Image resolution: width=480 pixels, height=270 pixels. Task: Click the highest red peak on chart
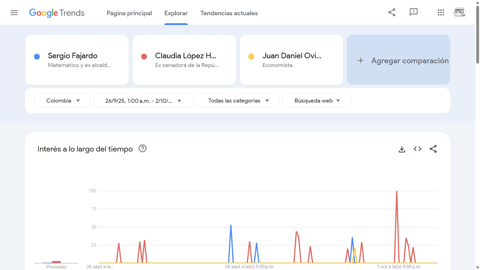pyautogui.click(x=396, y=192)
